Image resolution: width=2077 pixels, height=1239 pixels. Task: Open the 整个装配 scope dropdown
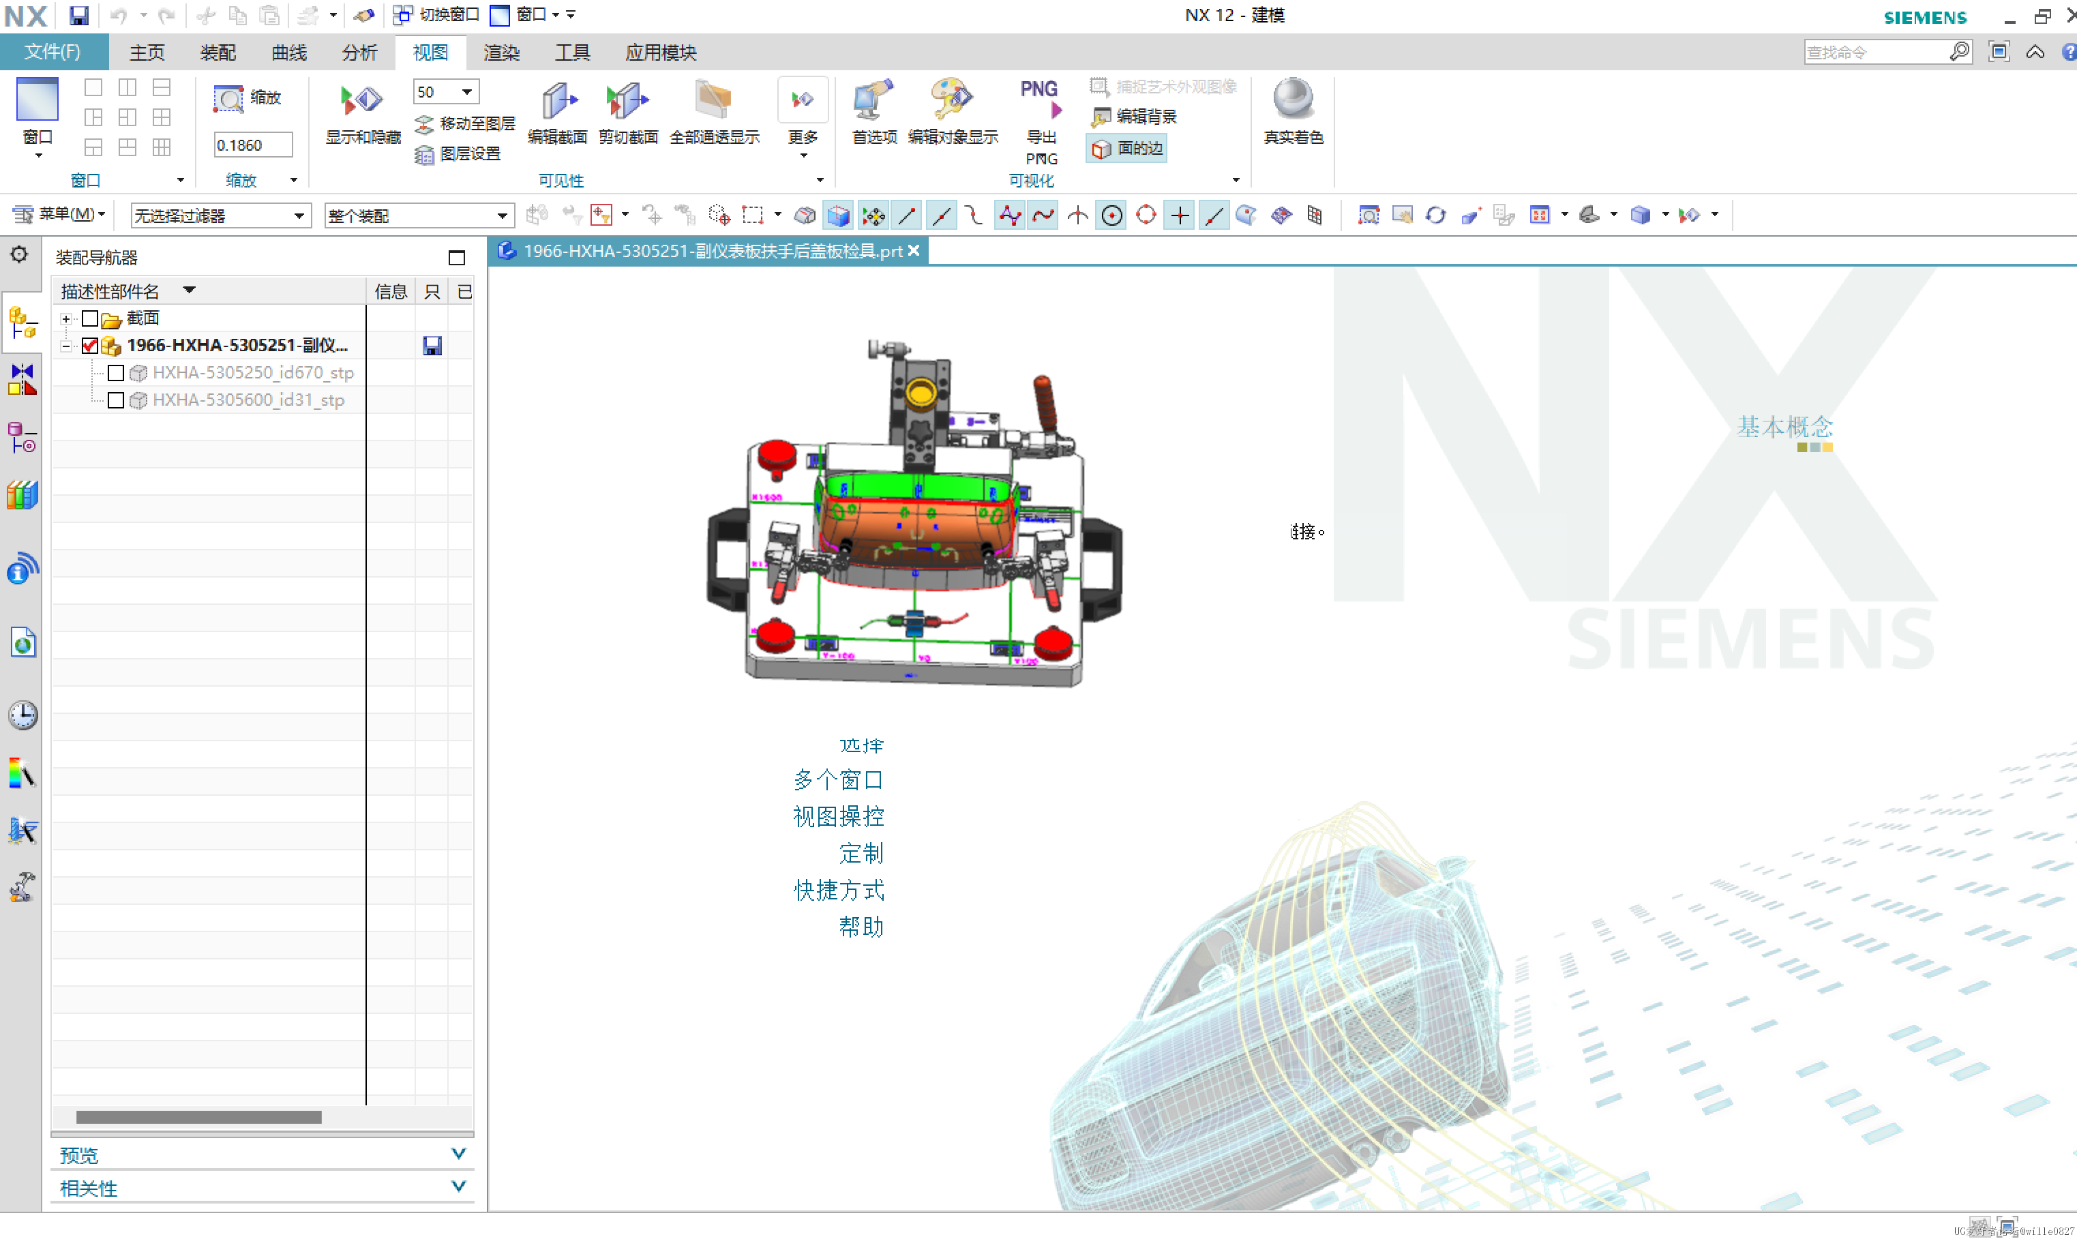(x=419, y=215)
